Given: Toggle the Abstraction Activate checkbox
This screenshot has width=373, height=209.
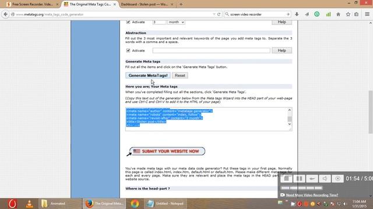Looking at the screenshot, I should coord(128,51).
